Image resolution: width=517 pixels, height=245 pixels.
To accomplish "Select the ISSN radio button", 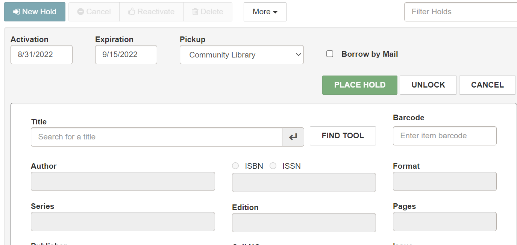I will 273,166.
